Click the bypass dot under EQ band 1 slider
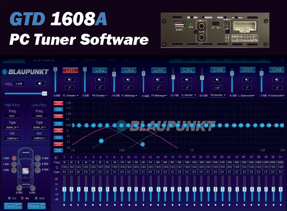Screen dimensions: 287x211 coord(64,205)
